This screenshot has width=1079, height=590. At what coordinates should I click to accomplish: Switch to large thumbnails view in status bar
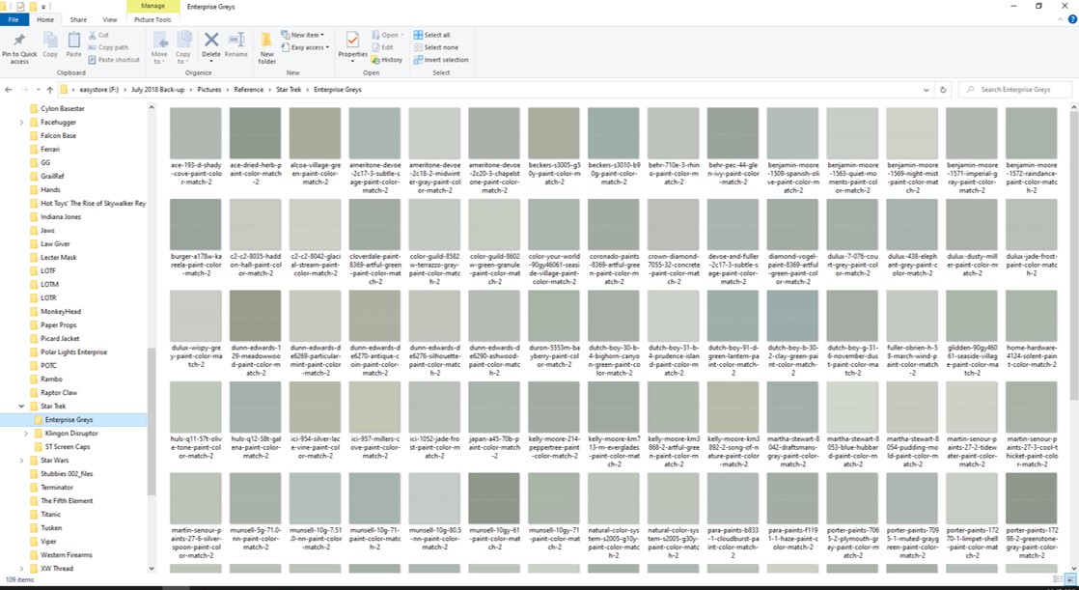click(1070, 579)
